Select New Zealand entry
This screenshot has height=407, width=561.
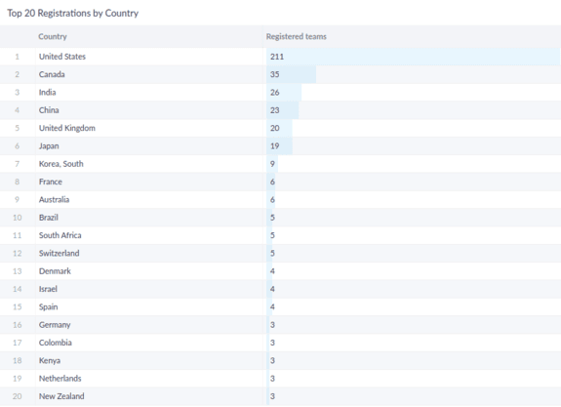click(61, 396)
